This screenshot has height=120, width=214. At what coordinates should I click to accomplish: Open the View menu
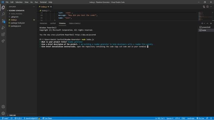click(26, 2)
